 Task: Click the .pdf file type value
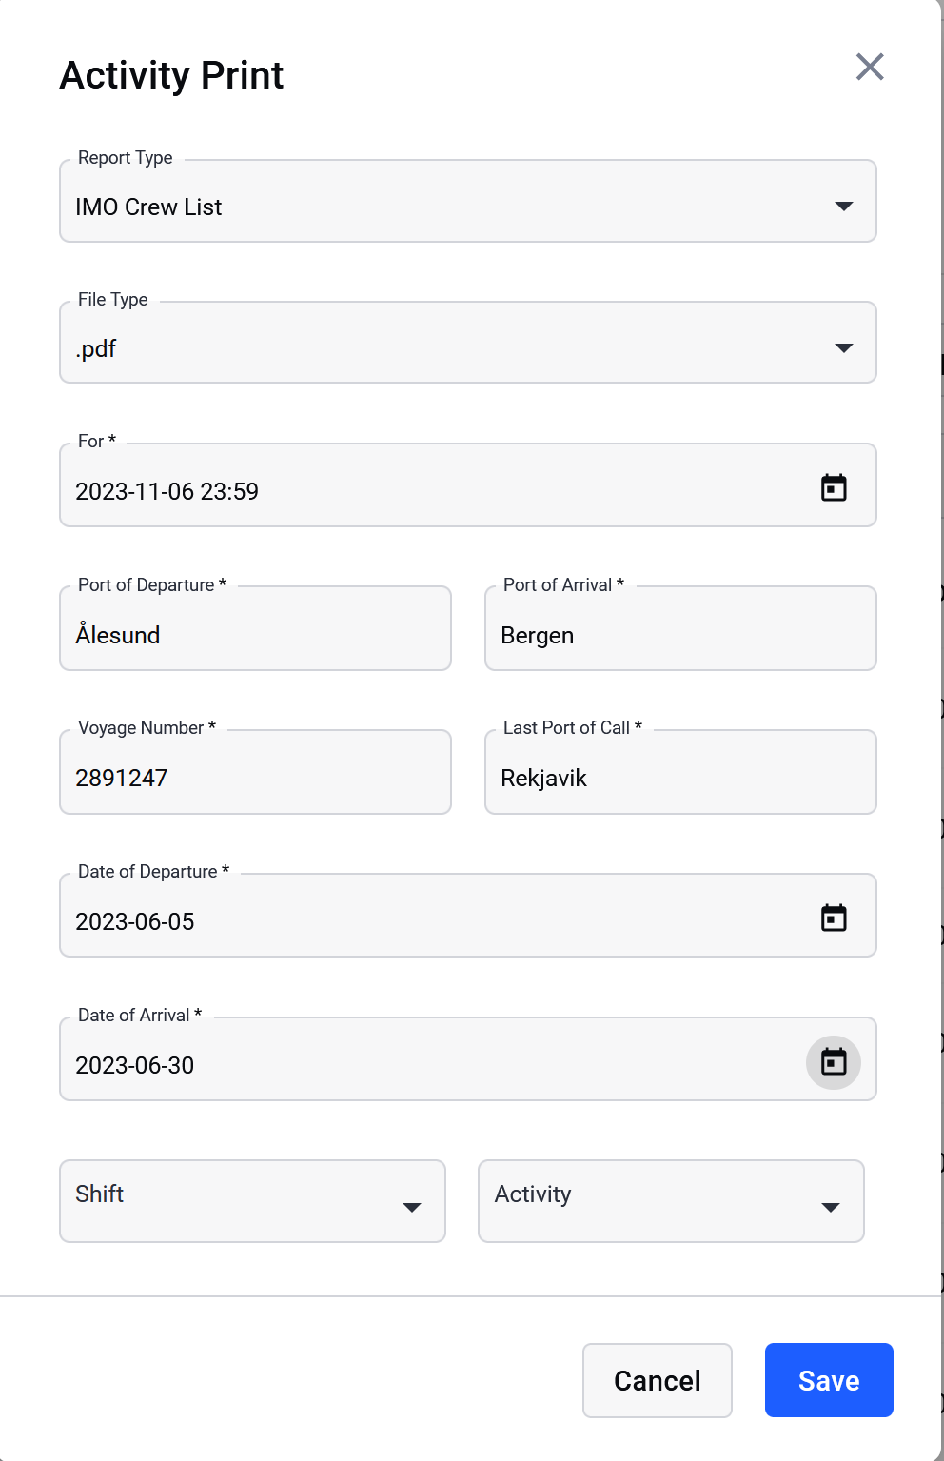click(96, 348)
